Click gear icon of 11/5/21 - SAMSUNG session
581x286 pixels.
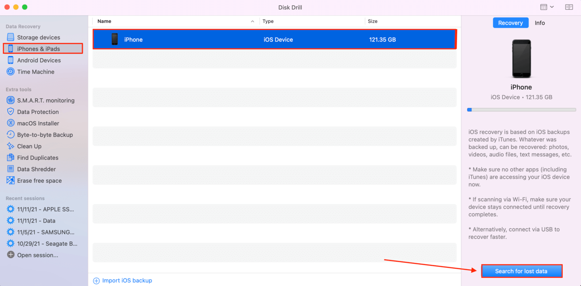[x=11, y=232]
